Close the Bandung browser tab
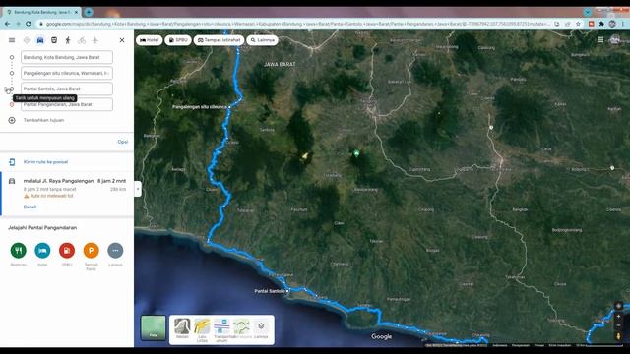 (x=76, y=12)
